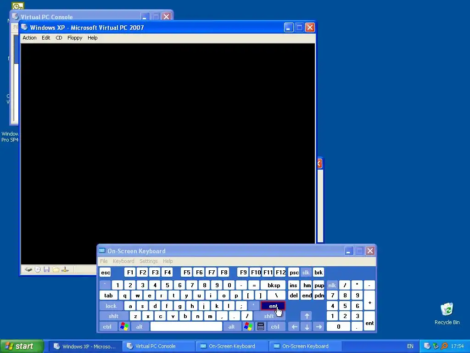
Task: Open the File menu of On-Screen Keyboard
Action: (x=104, y=261)
